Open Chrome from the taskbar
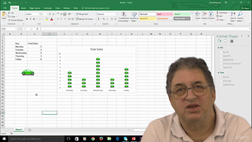 (93, 138)
